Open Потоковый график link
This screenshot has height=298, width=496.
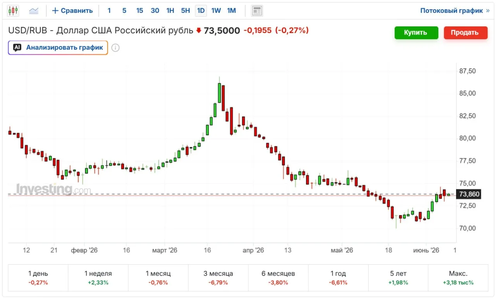pos(455,10)
